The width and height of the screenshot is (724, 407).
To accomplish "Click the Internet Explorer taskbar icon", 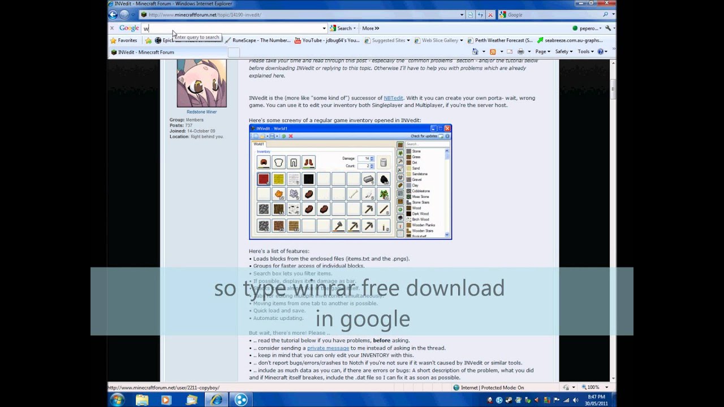I will point(216,400).
